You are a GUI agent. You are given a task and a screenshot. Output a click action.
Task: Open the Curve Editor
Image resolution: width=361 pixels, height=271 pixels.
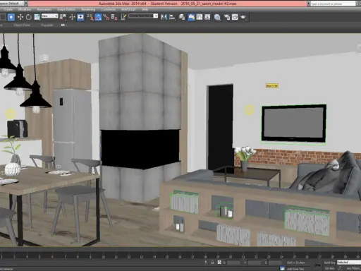coord(200,17)
